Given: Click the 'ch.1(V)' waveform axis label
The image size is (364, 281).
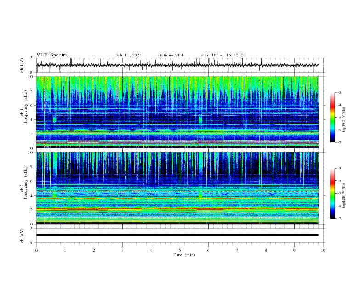Looking at the screenshot, I should (22, 65).
